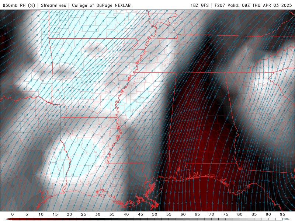Click the '30' legend value
This screenshot has height=221, width=295.
[98, 214]
